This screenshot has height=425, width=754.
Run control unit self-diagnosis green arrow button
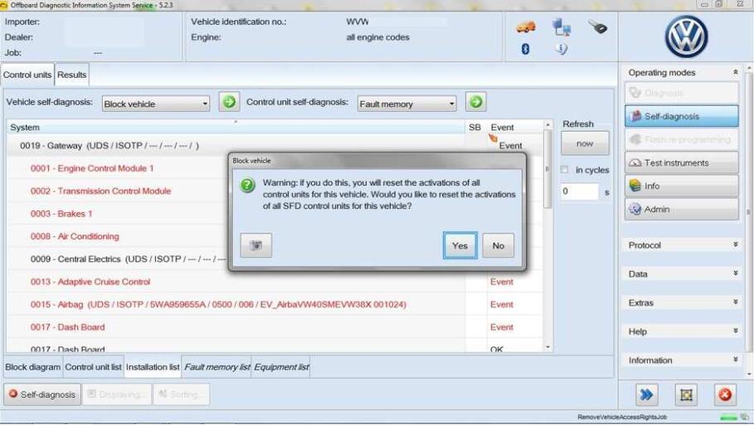[475, 102]
